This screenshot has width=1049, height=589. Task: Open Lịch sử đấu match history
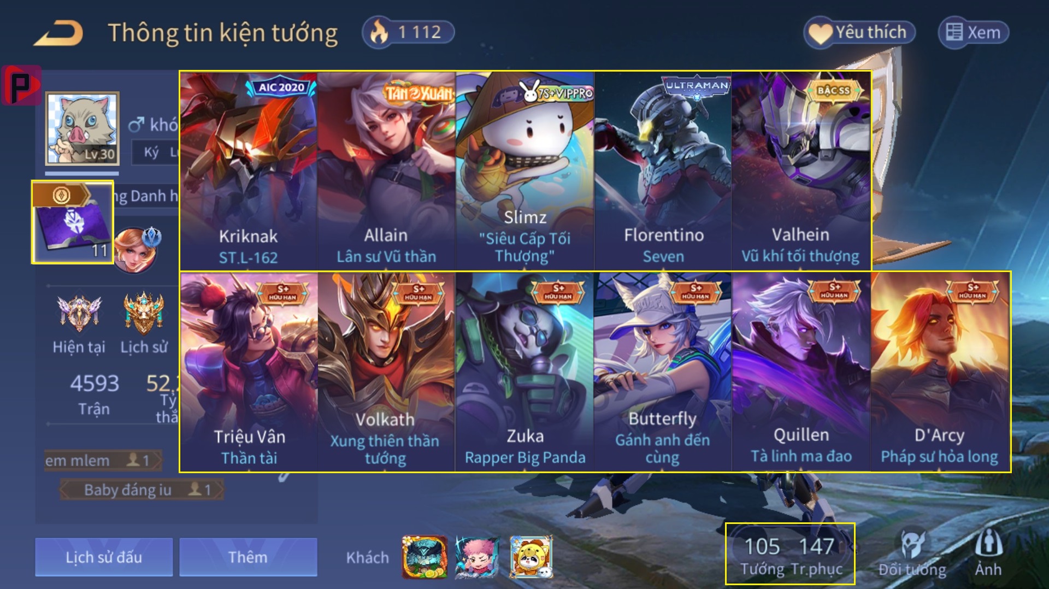click(104, 557)
